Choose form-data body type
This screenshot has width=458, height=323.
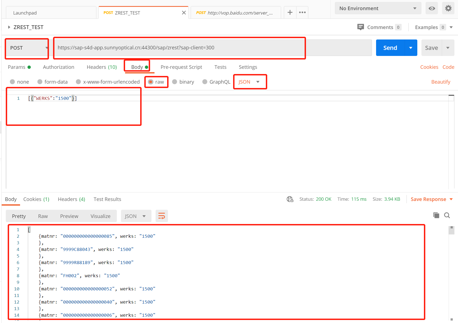[x=40, y=82]
